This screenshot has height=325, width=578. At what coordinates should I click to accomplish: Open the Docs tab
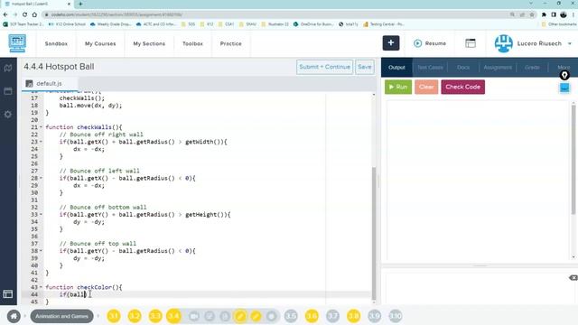click(463, 68)
